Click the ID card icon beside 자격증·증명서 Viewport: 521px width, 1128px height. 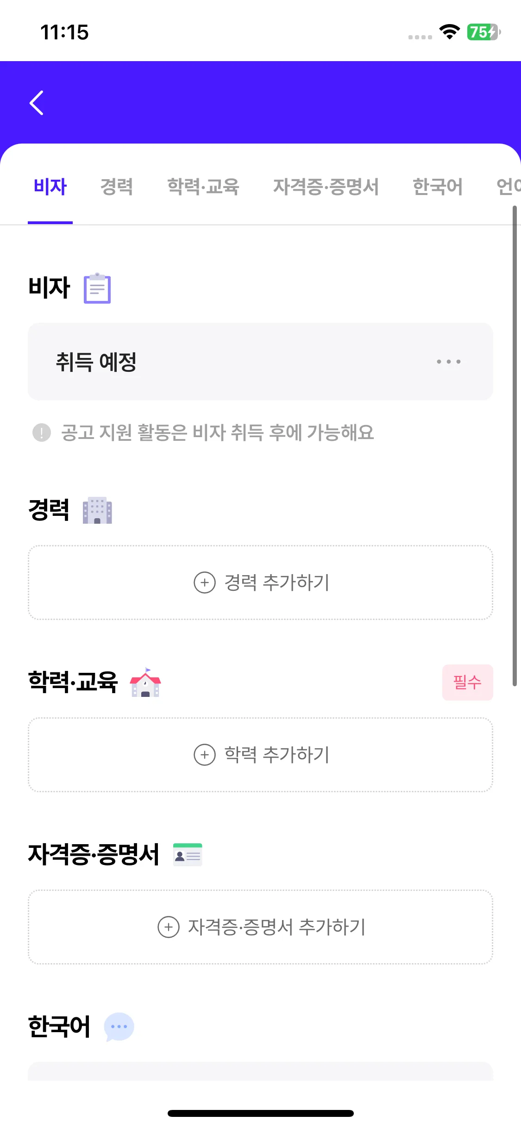[x=188, y=855]
